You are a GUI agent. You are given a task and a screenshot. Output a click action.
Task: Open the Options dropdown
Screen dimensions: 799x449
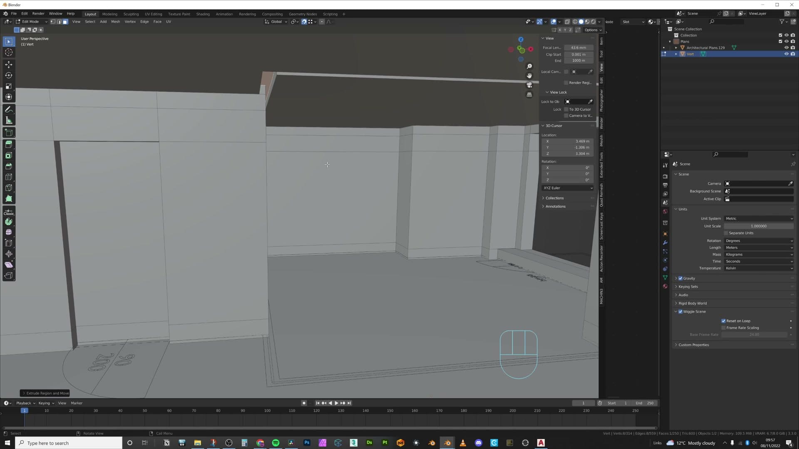coord(593,30)
